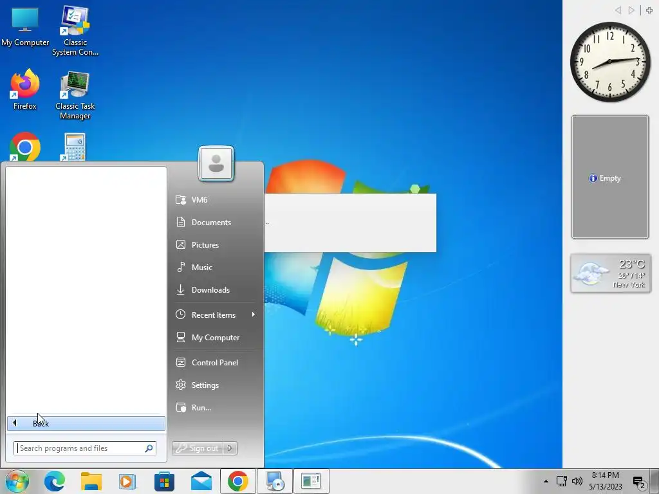This screenshot has height=494, width=659.
Task: Open the gadgets sidebar taskbar item
Action: pyautogui.click(x=311, y=481)
